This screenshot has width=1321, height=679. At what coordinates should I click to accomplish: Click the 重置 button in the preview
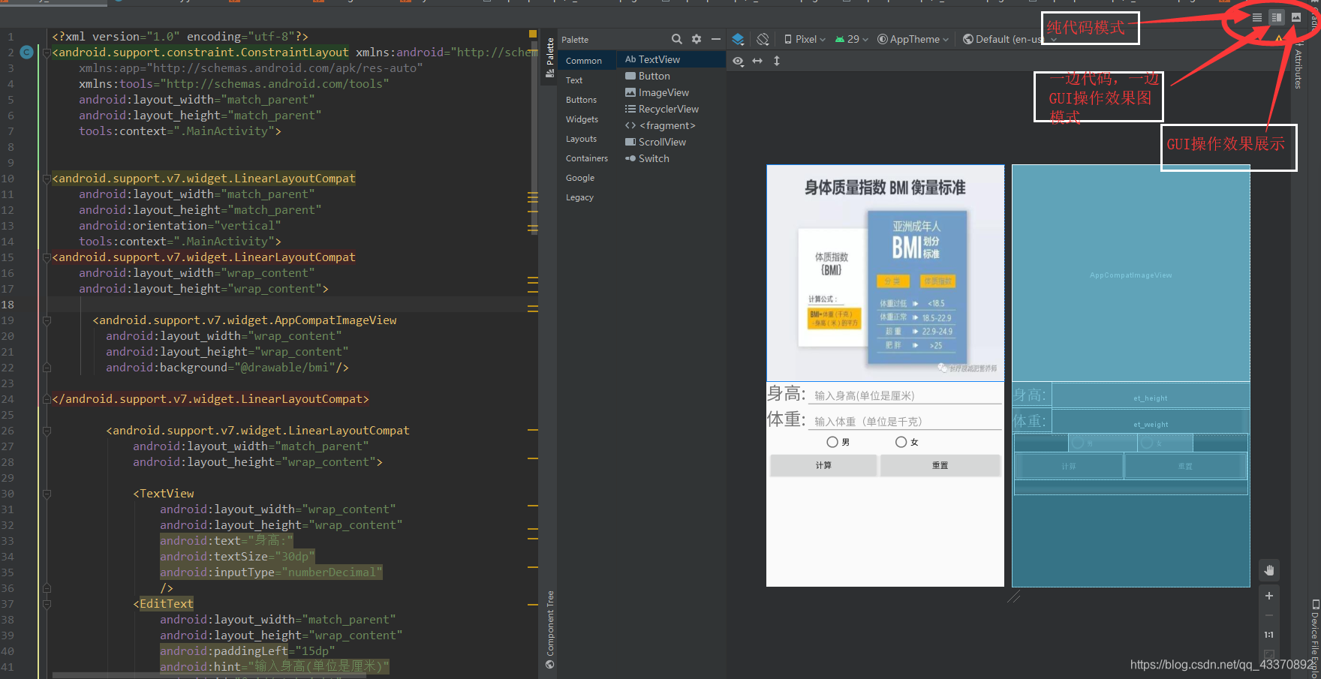pyautogui.click(x=940, y=465)
